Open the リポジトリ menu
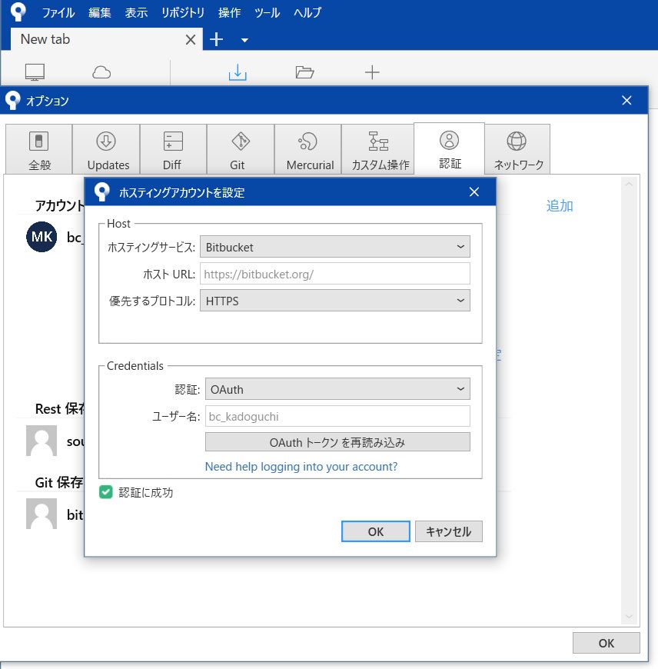658x669 pixels. click(x=183, y=12)
